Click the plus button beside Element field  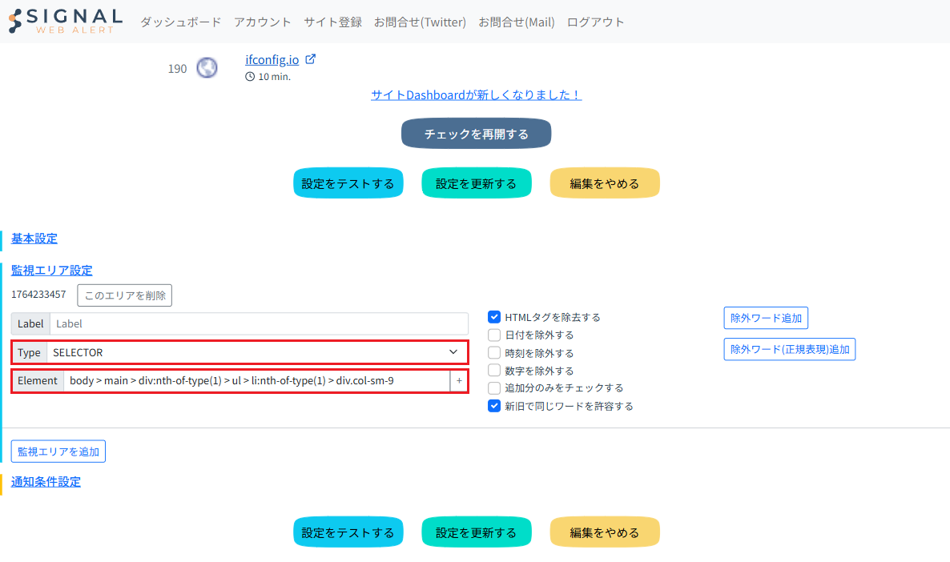(x=459, y=381)
